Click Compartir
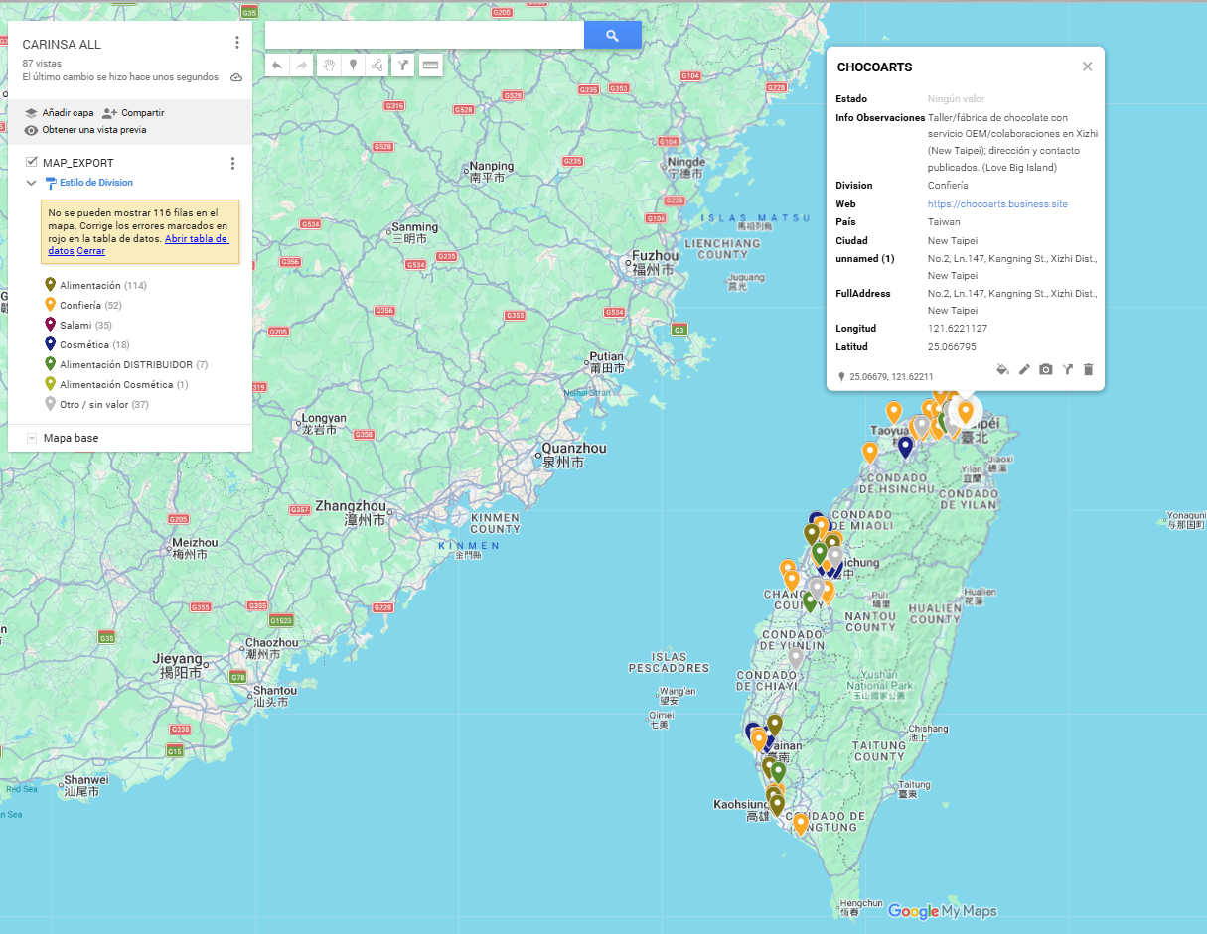1207x934 pixels. (x=133, y=113)
